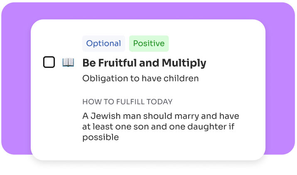
Task: Select the green Positive tag
Action: 149,43
